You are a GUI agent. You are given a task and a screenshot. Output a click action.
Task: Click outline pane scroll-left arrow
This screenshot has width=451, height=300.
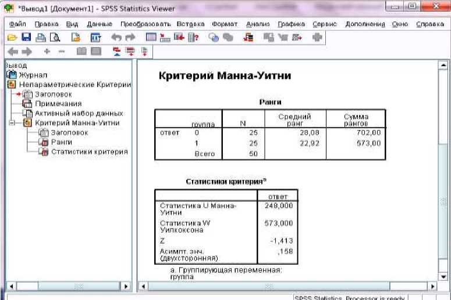11,286
